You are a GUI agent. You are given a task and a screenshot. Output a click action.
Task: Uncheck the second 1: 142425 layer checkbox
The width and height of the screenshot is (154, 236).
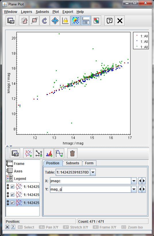13,195
